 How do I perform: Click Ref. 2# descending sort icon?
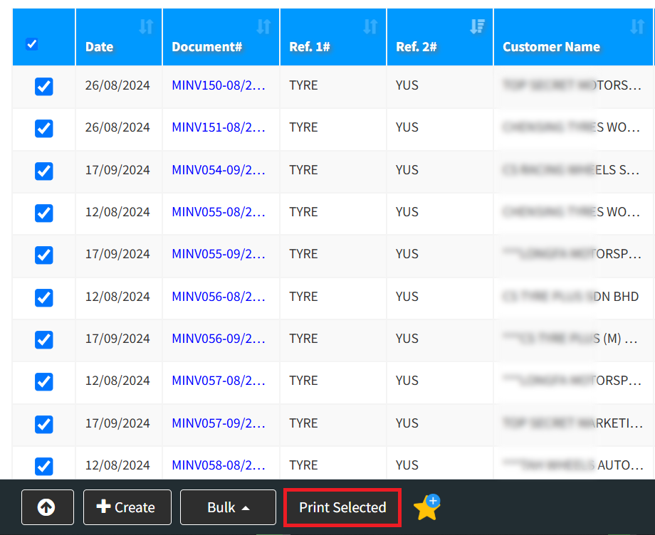point(477,27)
